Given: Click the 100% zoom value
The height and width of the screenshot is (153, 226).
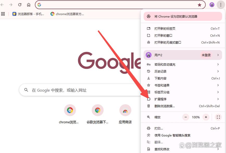Looking at the screenshot, I should pos(196,117).
